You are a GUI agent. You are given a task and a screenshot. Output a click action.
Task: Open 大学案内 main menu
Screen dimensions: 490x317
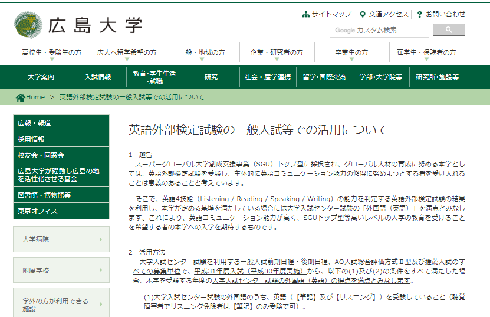[41, 77]
